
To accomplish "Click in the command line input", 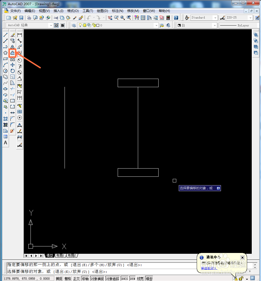I will click(x=129, y=271).
